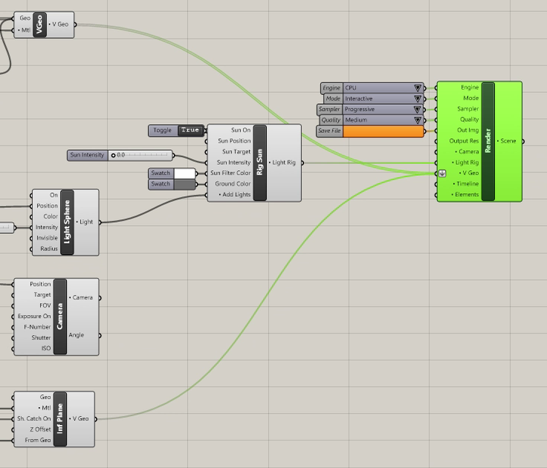
Task: Click Render's Camera input
Action: (467, 152)
